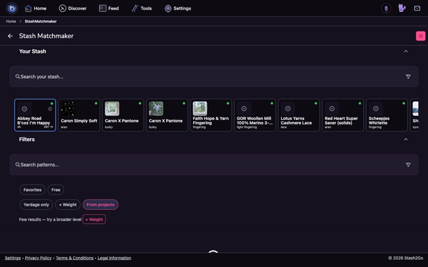Go back with the left arrow
Viewport: 428px width, 267px height.
click(x=10, y=36)
